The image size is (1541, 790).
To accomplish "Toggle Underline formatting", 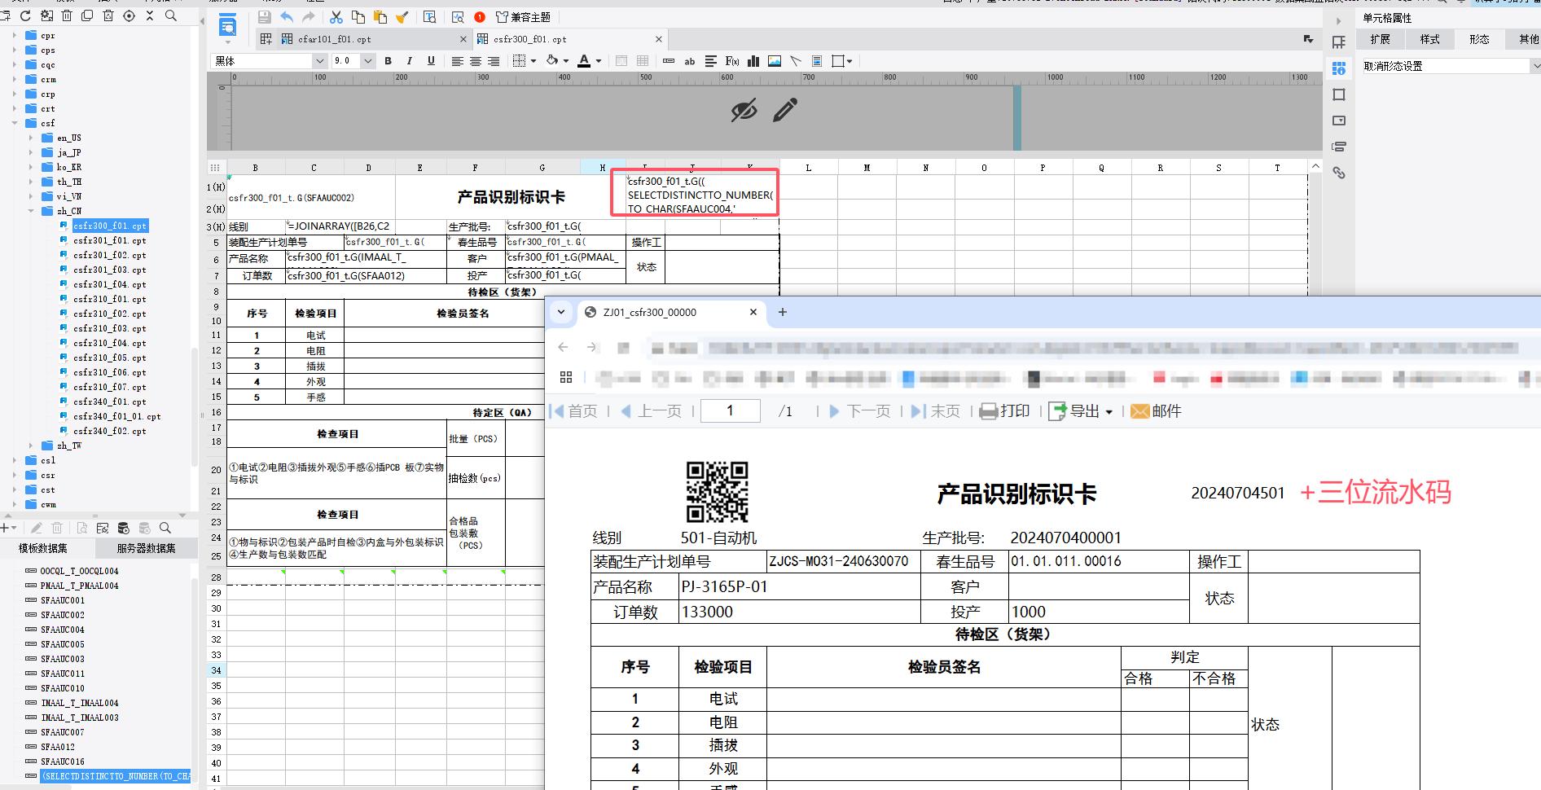I will tap(431, 61).
